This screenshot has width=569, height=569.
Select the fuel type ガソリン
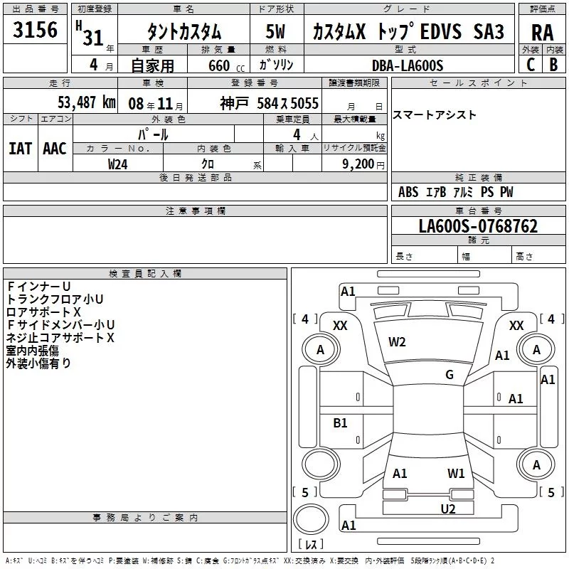[276, 65]
